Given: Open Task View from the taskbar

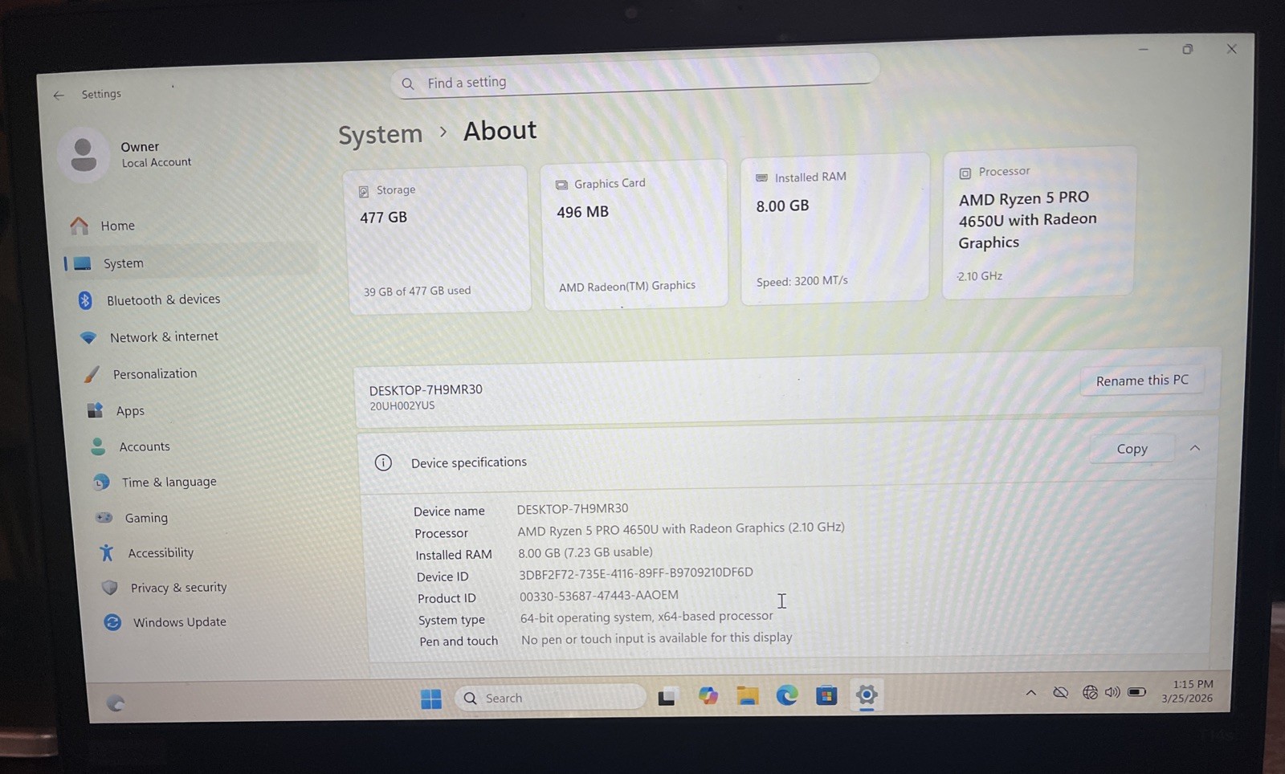Looking at the screenshot, I should [x=667, y=698].
